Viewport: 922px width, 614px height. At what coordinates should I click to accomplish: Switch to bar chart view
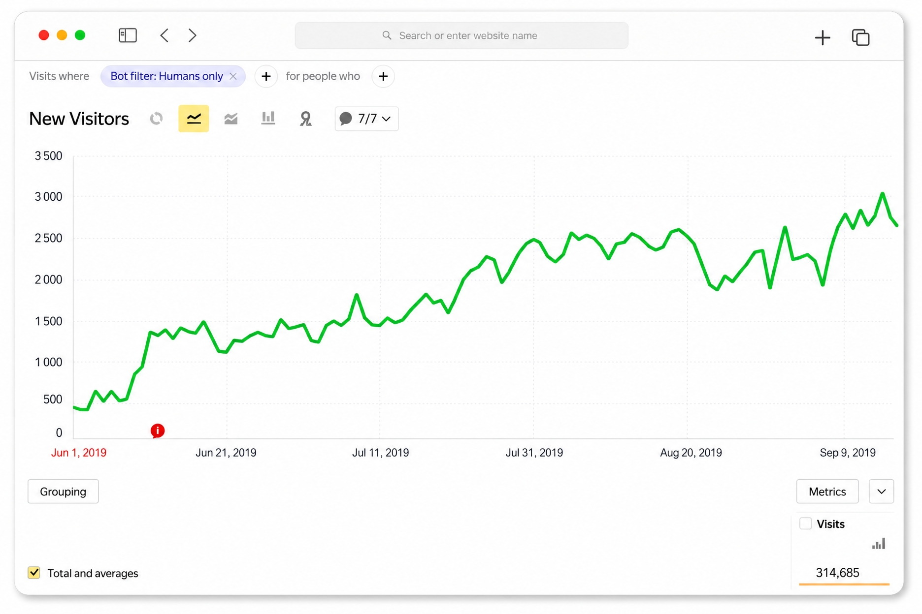(268, 119)
